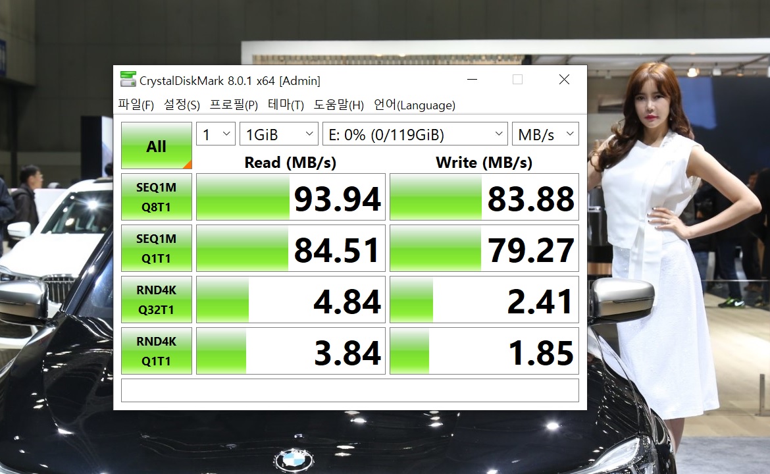The image size is (770, 474).
Task: Click the Write (MB/s) column header
Action: pos(484,163)
